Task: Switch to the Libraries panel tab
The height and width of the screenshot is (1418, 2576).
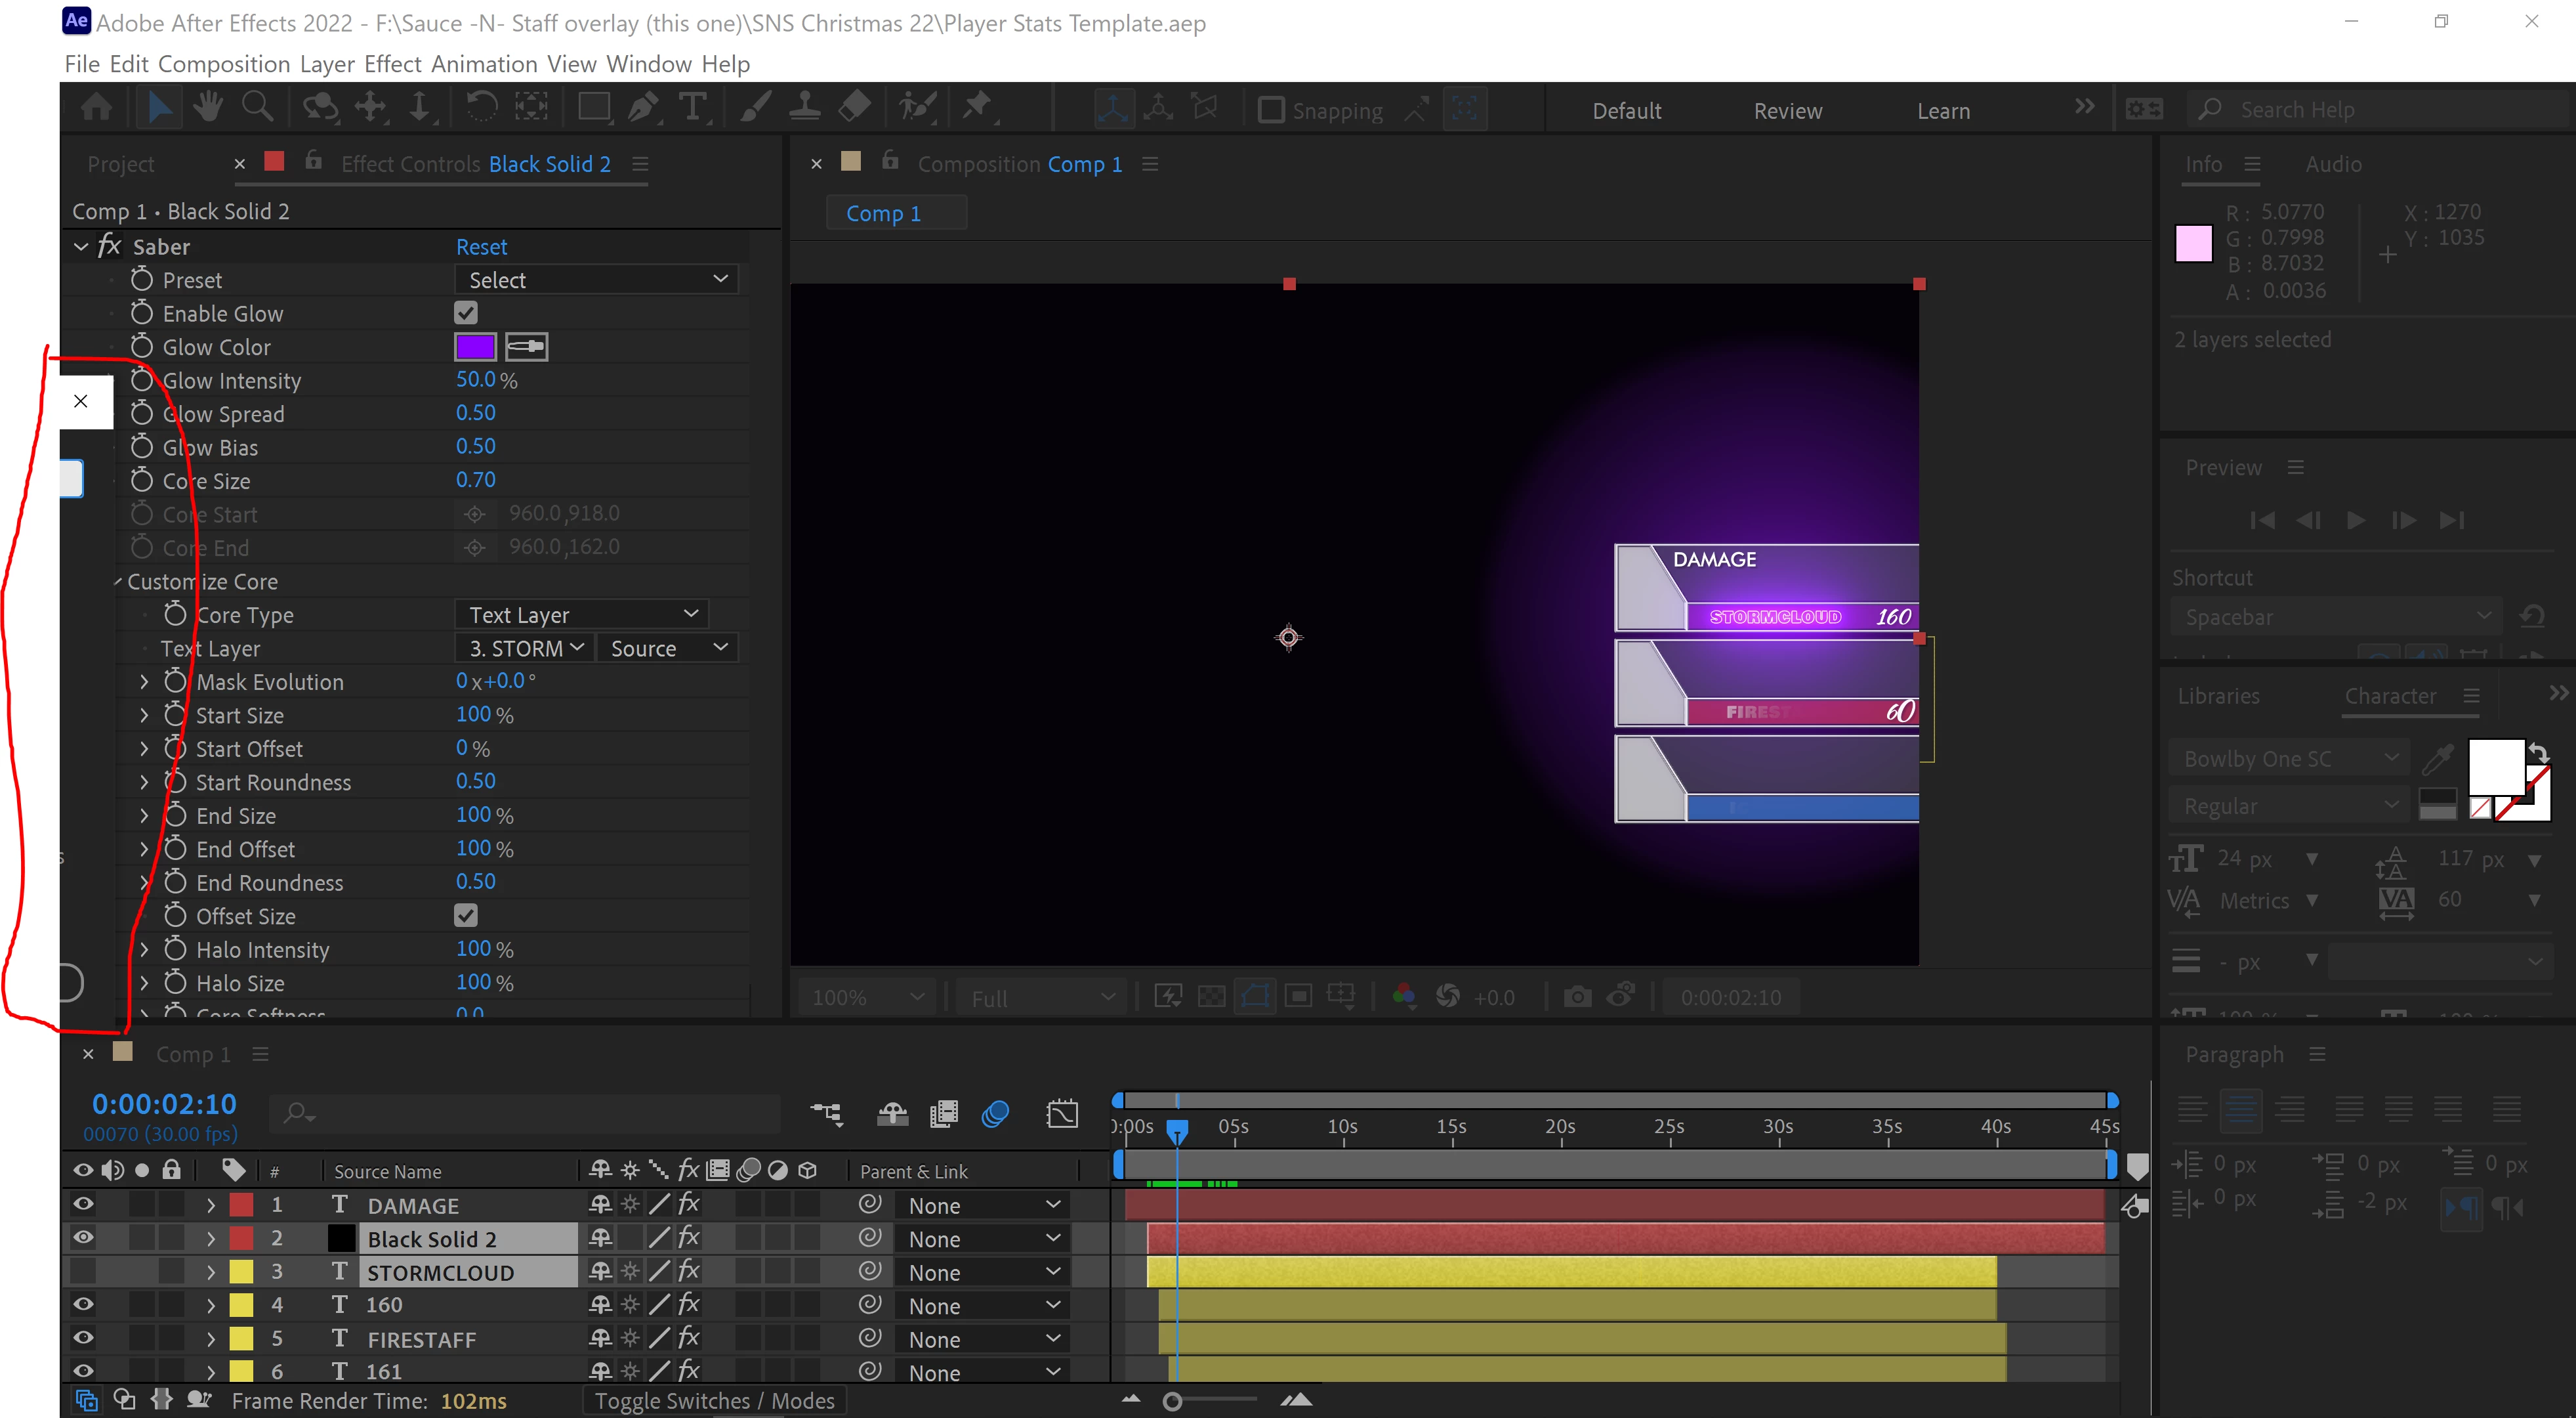Action: tap(2218, 697)
